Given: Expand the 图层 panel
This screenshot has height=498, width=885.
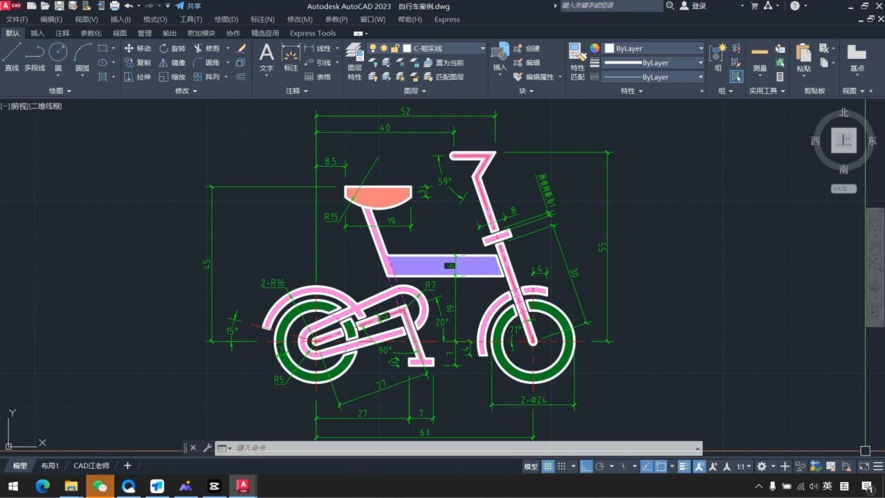Looking at the screenshot, I should pyautogui.click(x=415, y=91).
